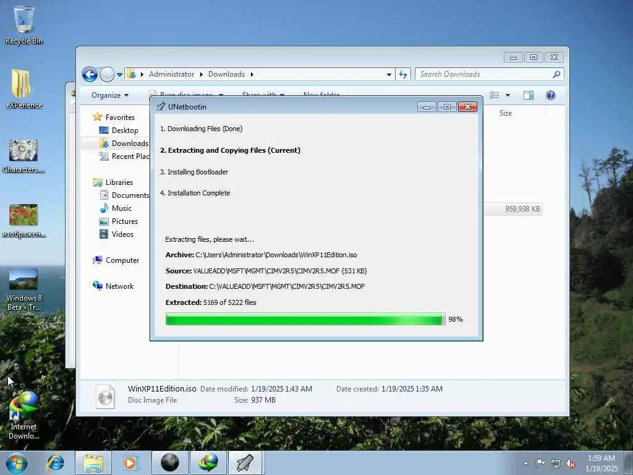Select Windows 8 Beta desktop image
This screenshot has height=475, width=633.
click(x=23, y=289)
